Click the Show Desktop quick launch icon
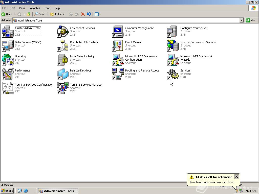 tap(20, 191)
